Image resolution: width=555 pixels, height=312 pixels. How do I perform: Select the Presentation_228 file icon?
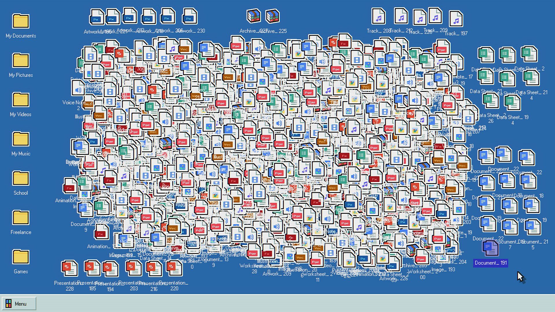pos(69,268)
